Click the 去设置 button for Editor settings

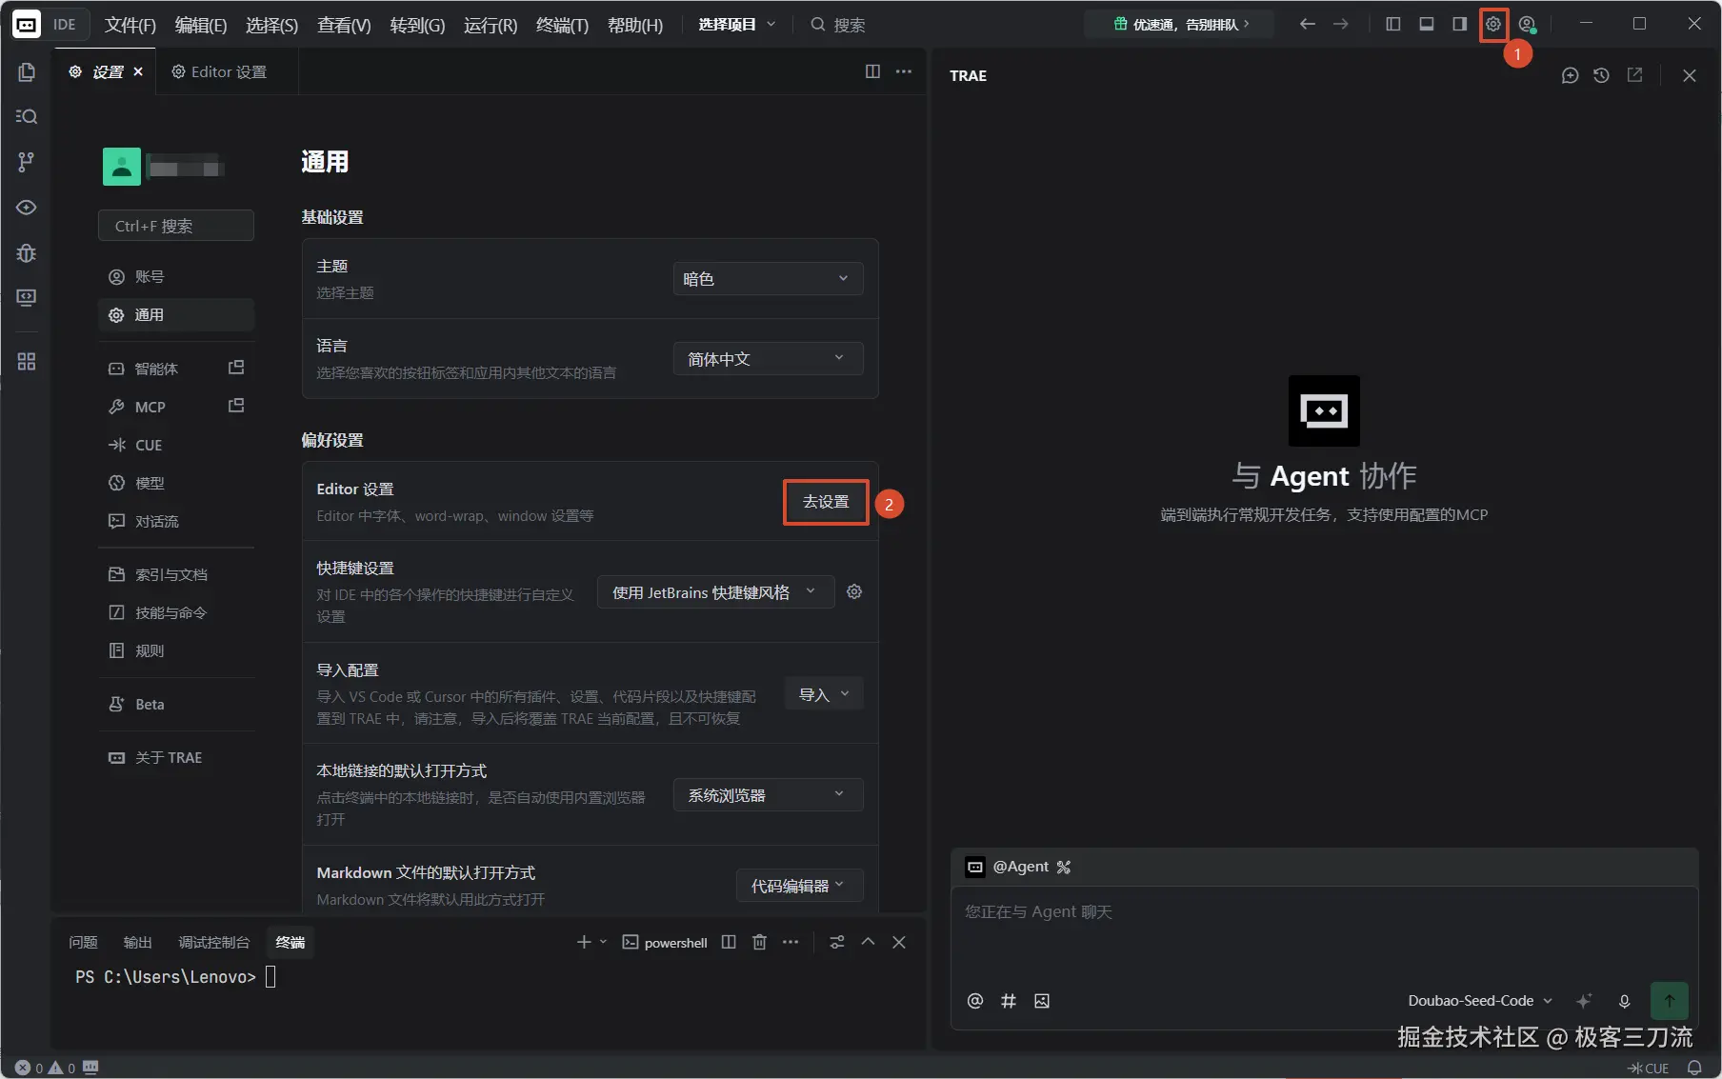click(826, 502)
